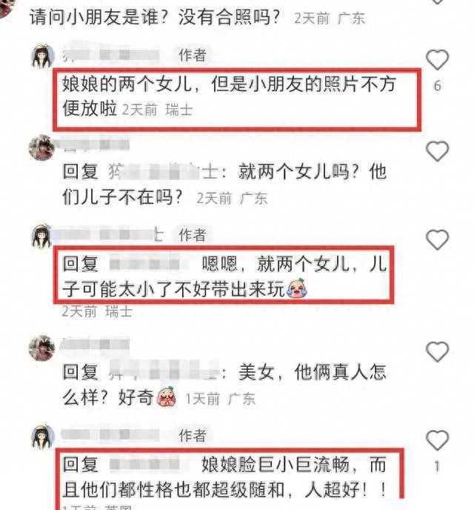Open commenter avatar above 就两个女儿吗 comment
This screenshot has width=474, height=510.
[41, 148]
